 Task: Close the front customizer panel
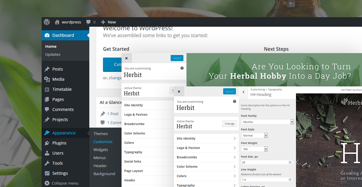[x=179, y=91]
